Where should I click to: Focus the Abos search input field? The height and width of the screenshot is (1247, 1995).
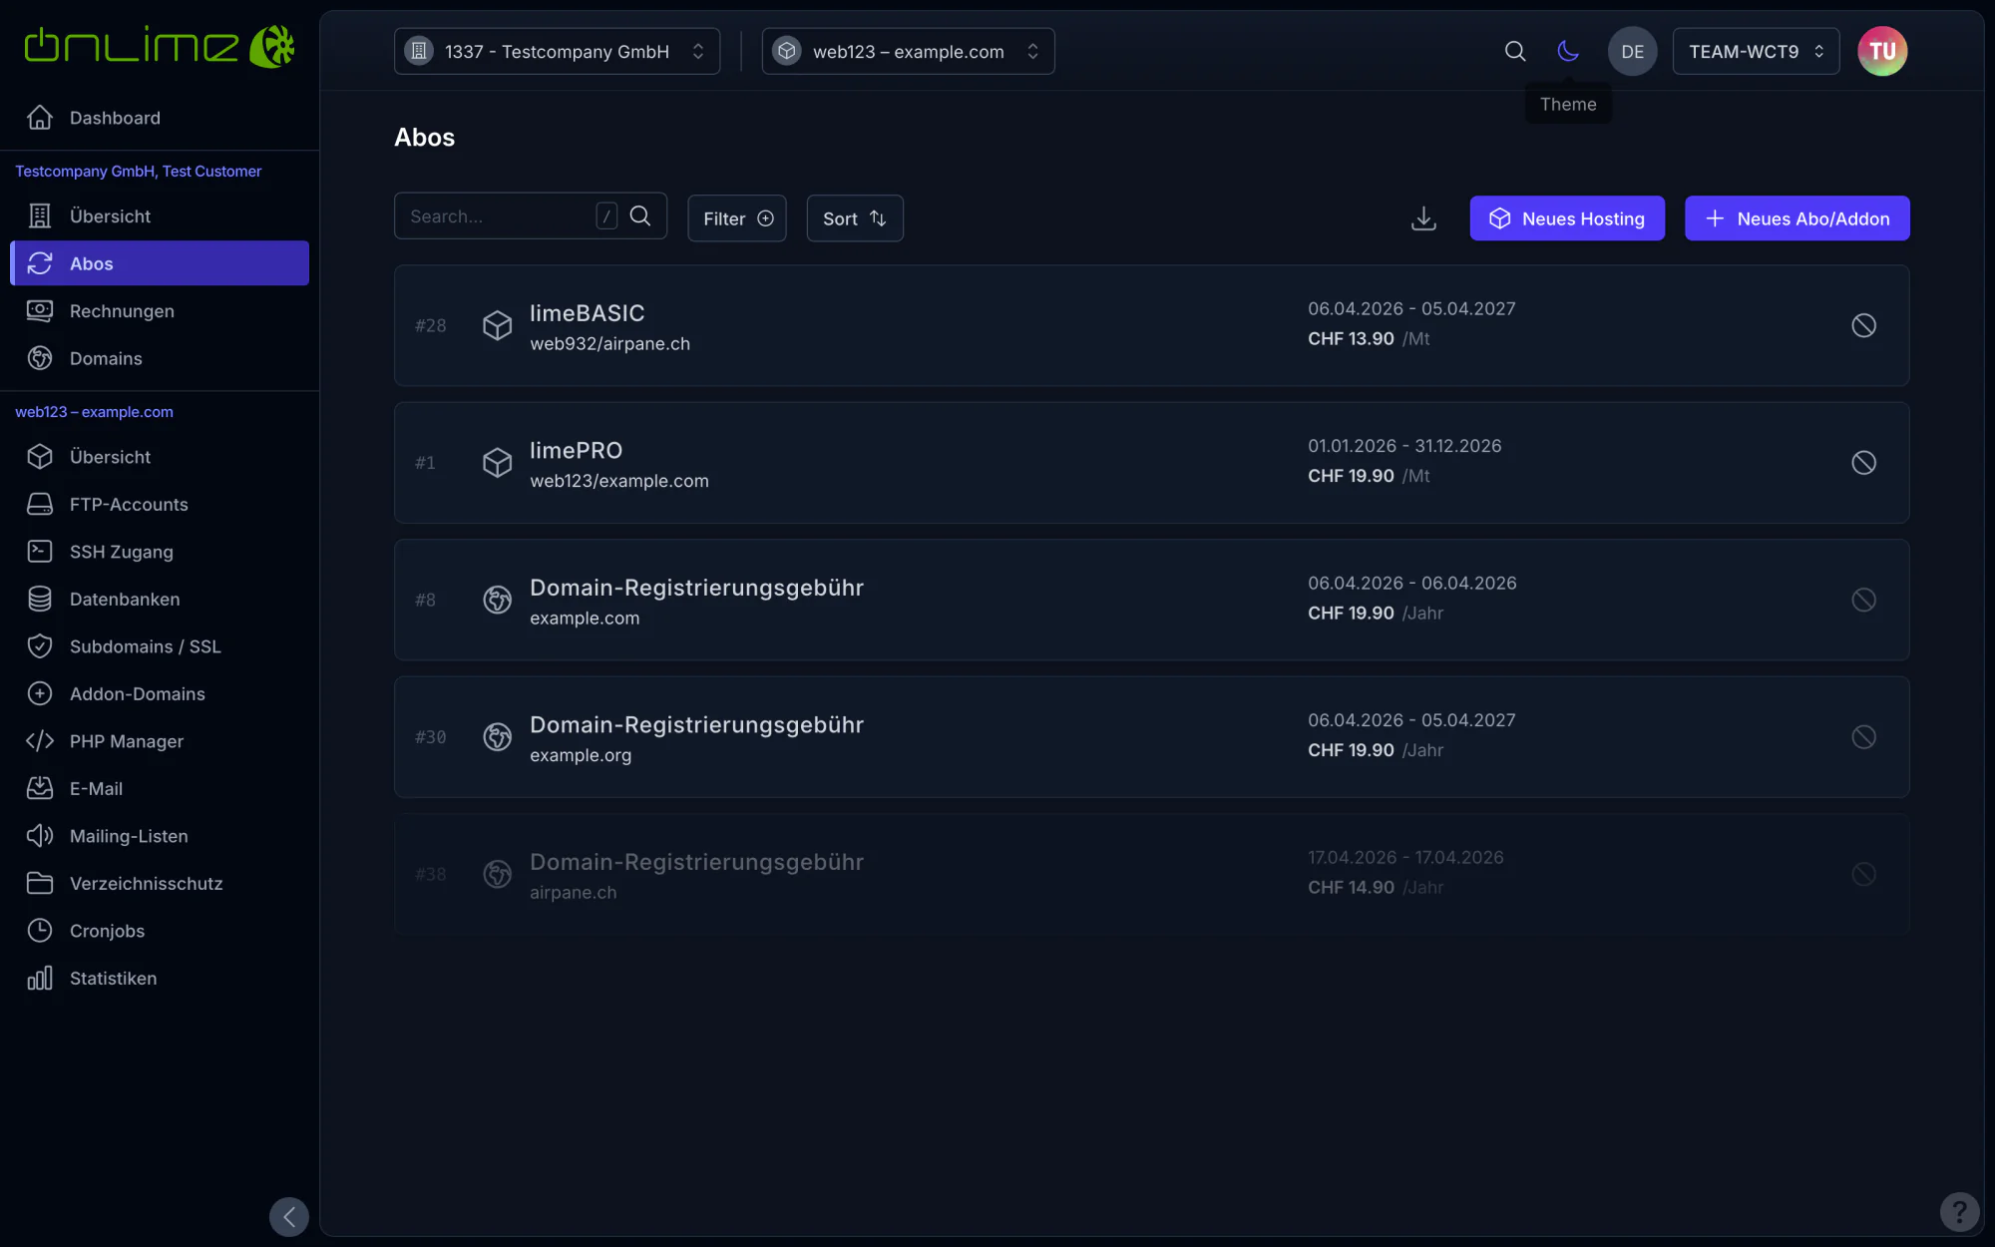tap(499, 216)
